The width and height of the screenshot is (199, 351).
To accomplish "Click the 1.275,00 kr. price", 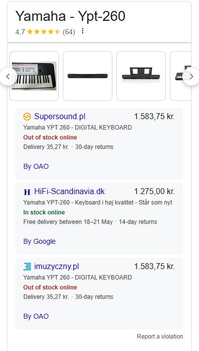I will pos(154,192).
